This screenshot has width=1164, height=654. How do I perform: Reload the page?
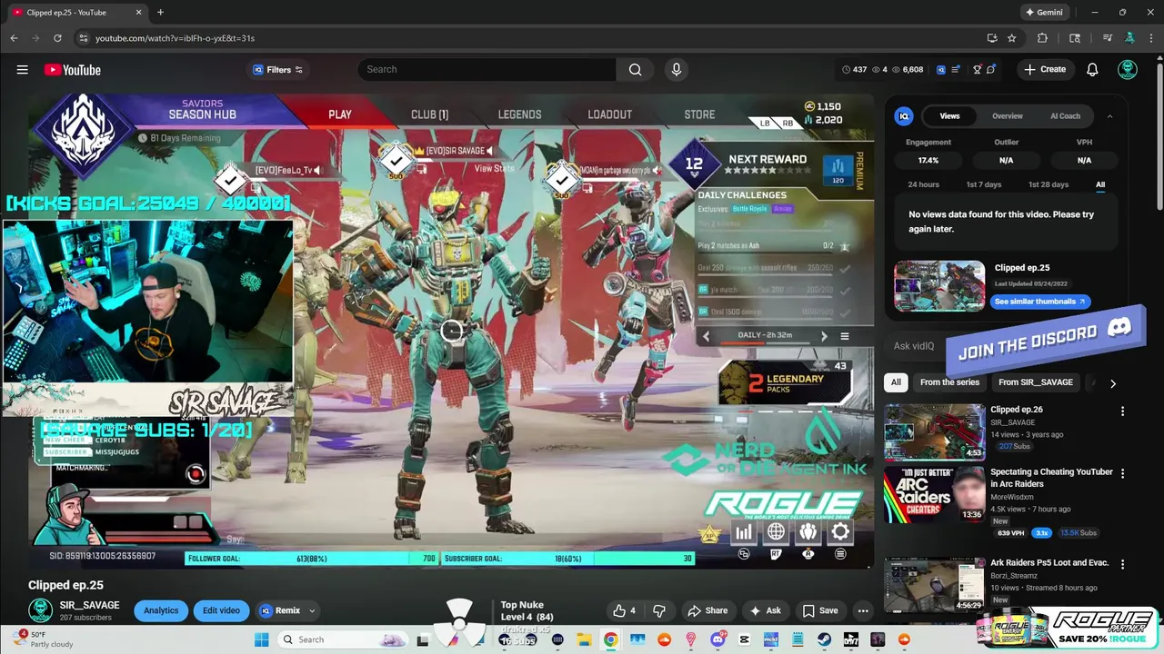pyautogui.click(x=57, y=38)
